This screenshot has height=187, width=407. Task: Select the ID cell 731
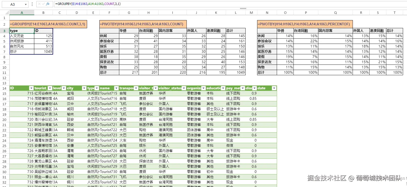22,177
